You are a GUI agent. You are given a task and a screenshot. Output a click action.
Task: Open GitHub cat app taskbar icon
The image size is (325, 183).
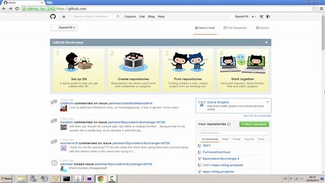(x=89, y=178)
